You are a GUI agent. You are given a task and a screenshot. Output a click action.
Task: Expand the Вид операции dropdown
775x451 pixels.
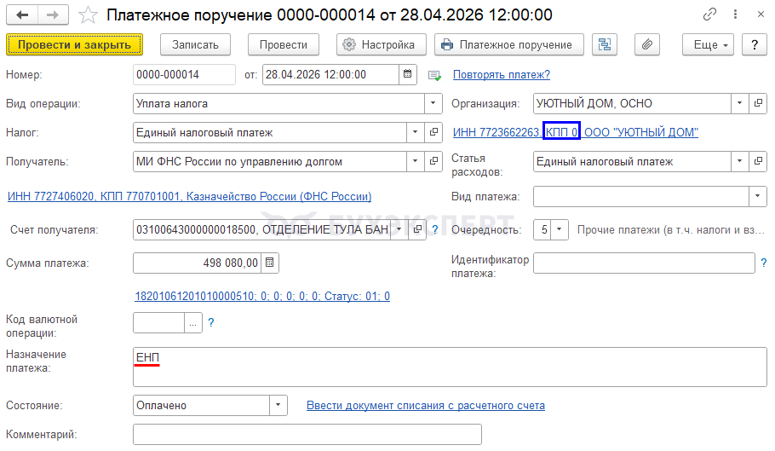click(x=433, y=103)
